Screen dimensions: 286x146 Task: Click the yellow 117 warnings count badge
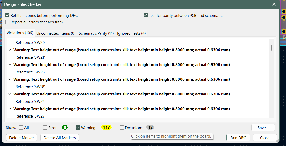(x=106, y=128)
